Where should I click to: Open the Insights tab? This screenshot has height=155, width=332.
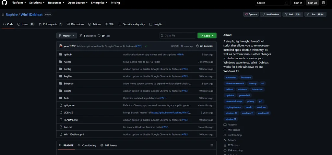point(156,24)
